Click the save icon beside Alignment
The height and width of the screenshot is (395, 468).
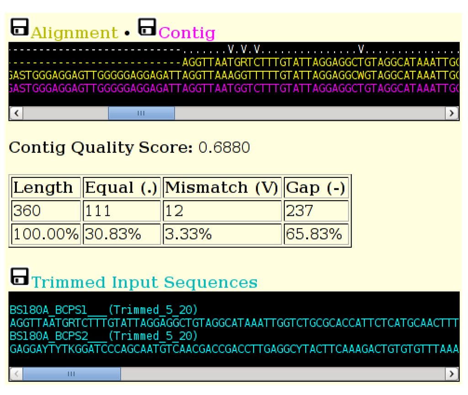(19, 26)
